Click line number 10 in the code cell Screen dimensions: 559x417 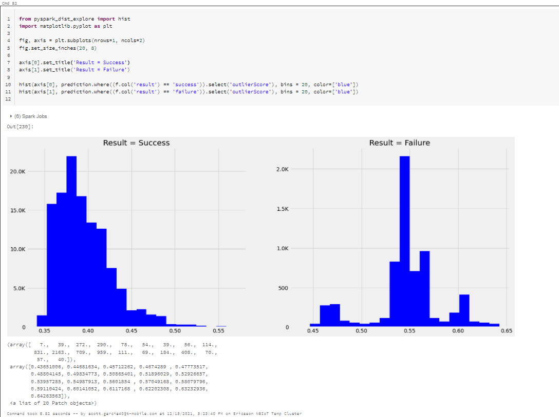(7, 84)
